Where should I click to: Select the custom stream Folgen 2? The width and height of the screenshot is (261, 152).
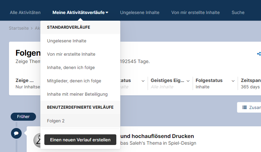pos(56,121)
